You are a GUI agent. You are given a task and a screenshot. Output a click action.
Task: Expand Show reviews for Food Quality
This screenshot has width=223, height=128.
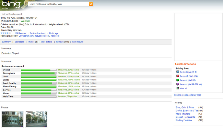click(x=89, y=83)
